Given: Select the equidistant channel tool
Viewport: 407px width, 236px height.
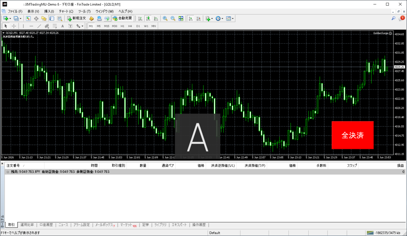Looking at the screenshot, I should click(x=47, y=26).
